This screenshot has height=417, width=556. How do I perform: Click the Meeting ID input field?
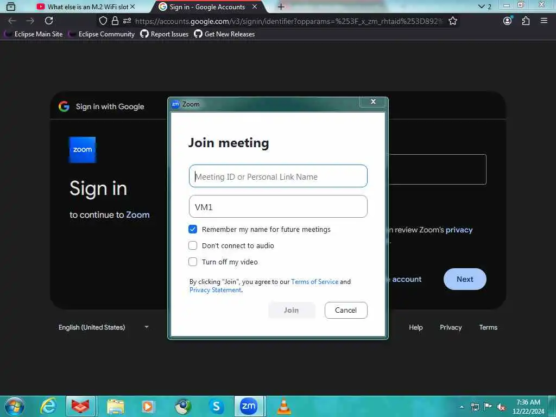pos(278,176)
